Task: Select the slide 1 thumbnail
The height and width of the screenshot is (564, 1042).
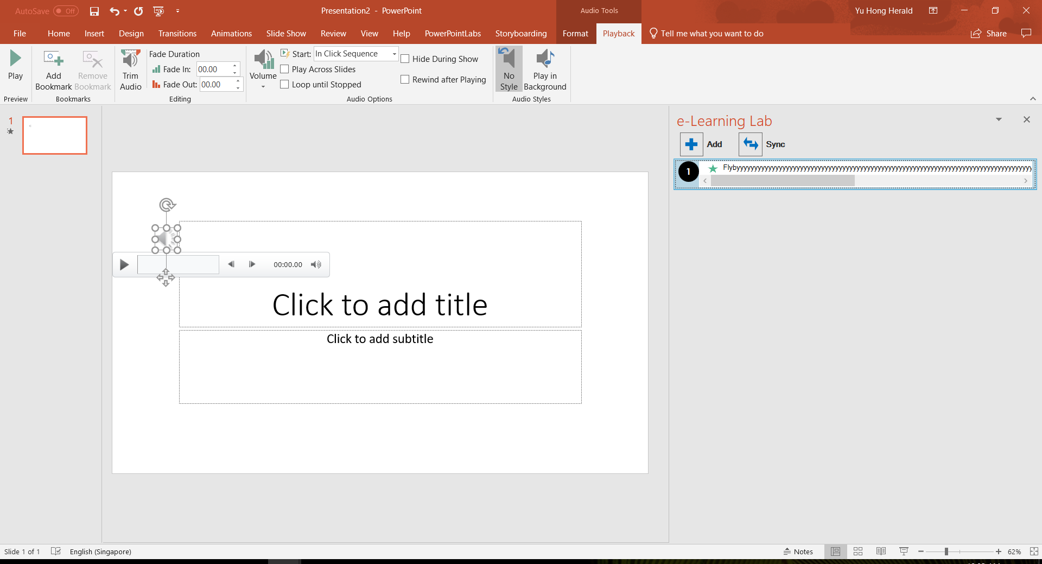Action: [54, 135]
